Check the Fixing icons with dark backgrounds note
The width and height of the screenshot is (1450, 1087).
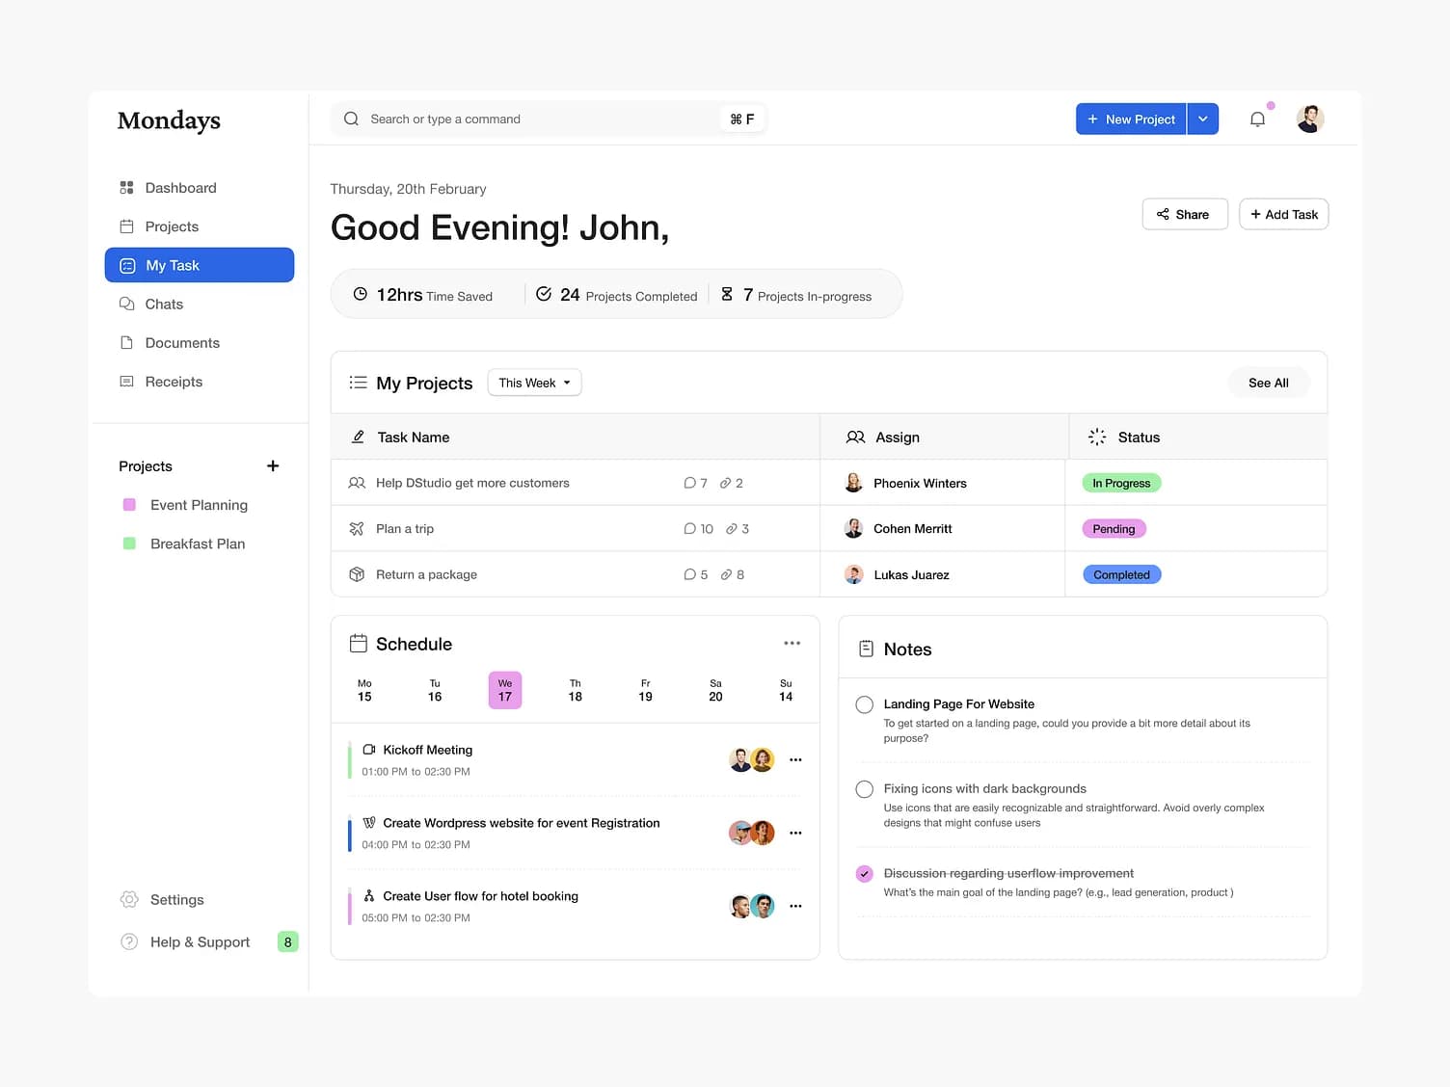(x=864, y=788)
